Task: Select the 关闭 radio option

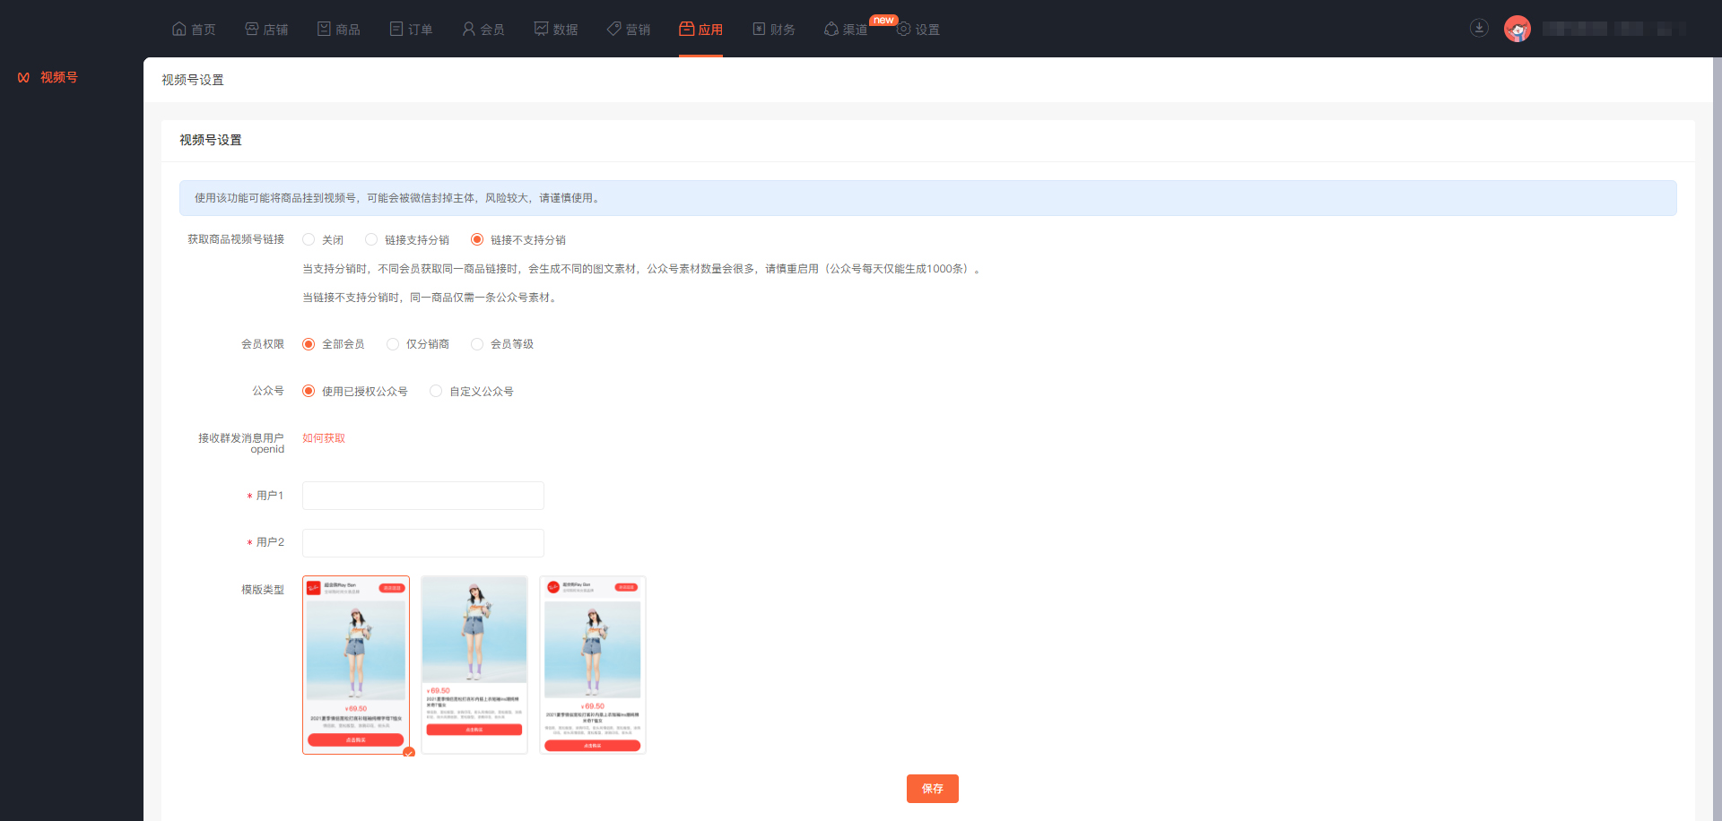Action: [309, 239]
